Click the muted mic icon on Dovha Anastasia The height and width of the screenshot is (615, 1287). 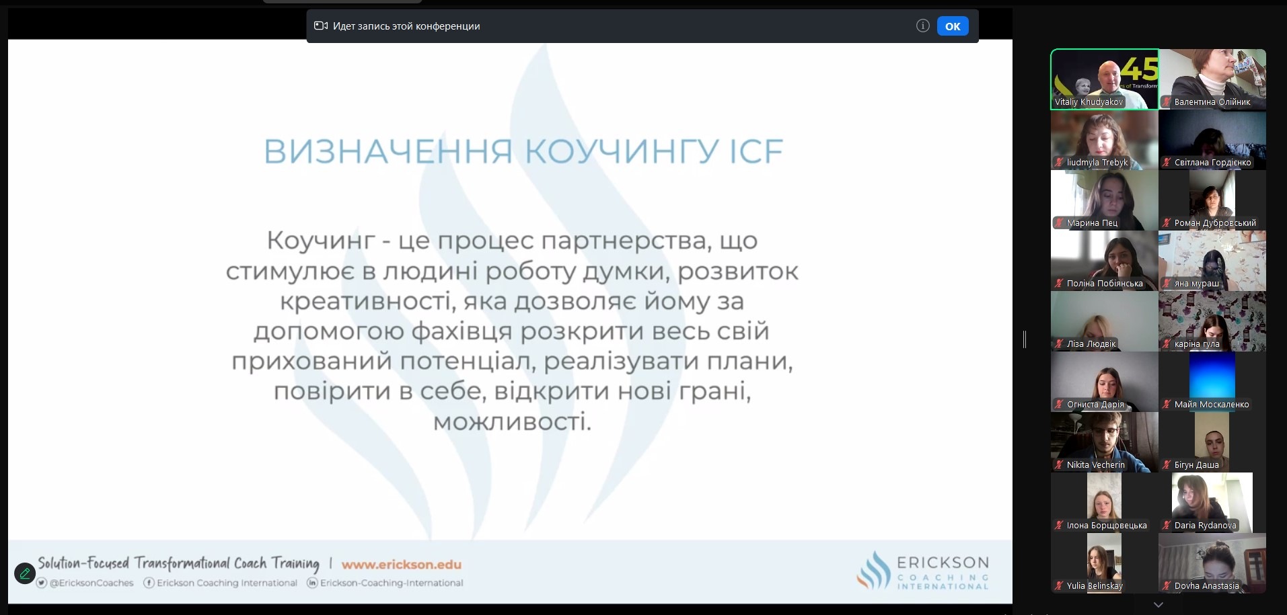pos(1167,586)
